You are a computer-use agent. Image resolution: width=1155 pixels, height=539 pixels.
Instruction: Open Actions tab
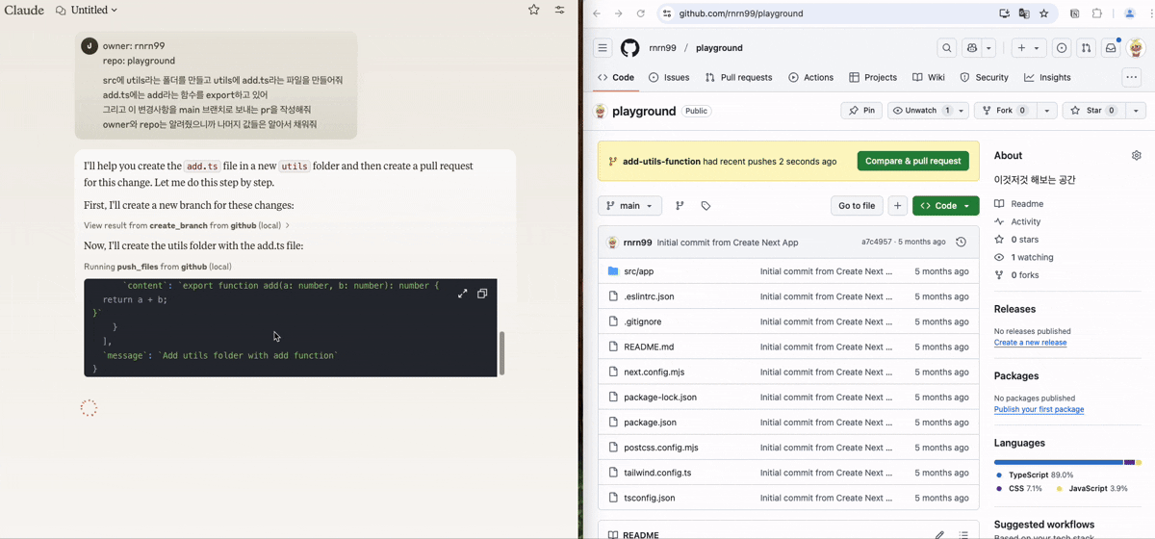(x=811, y=78)
